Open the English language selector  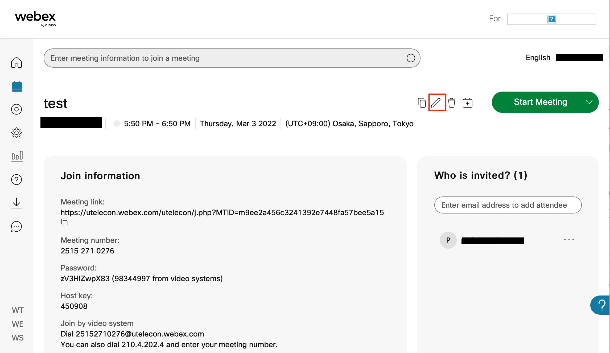538,58
